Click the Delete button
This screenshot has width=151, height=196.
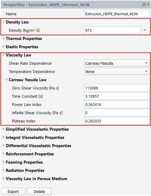tap(39, 191)
